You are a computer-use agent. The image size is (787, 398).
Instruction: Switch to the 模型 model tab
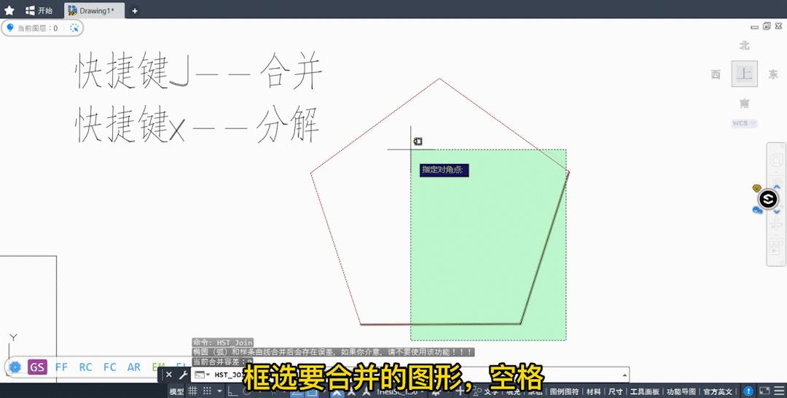(x=176, y=391)
